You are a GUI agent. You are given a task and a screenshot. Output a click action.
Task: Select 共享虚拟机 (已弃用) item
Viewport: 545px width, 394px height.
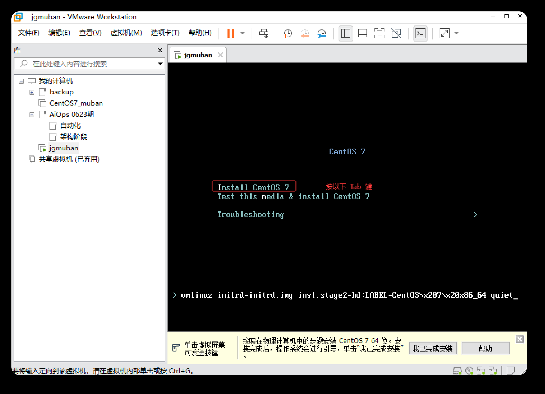coord(69,159)
